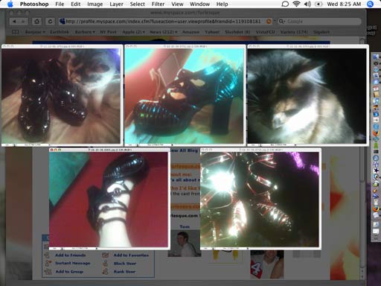Open the Photoshop application menu
Viewport: 381px width, 286px height.
point(34,4)
